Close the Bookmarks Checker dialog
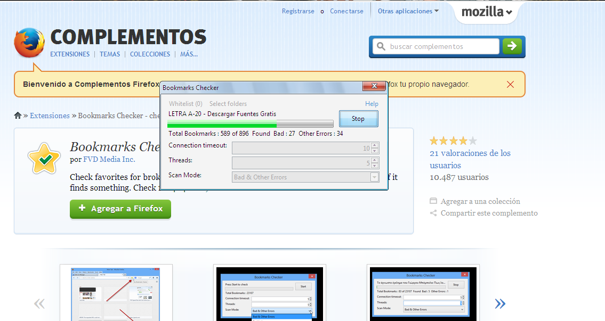Image resolution: width=605 pixels, height=321 pixels. 374,86
